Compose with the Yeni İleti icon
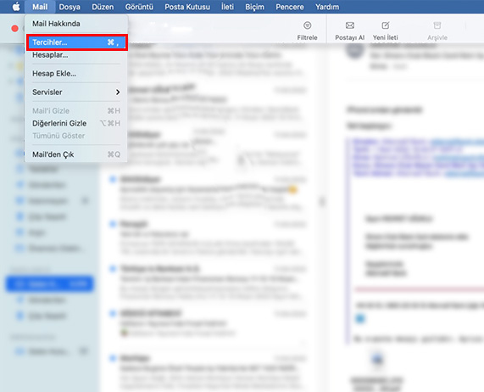Viewport: 484px width, 392px height. 385,25
